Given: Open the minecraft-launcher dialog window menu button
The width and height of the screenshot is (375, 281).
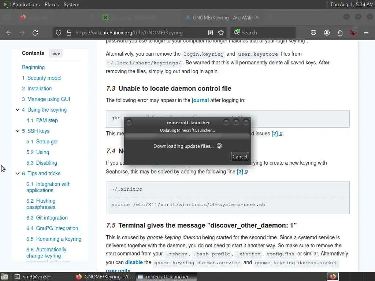Looking at the screenshot, I should (x=129, y=122).
